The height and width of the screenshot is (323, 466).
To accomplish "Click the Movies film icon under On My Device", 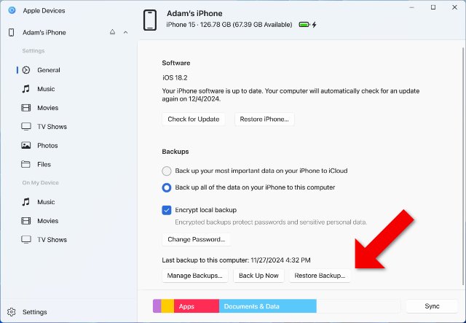I will [x=26, y=221].
